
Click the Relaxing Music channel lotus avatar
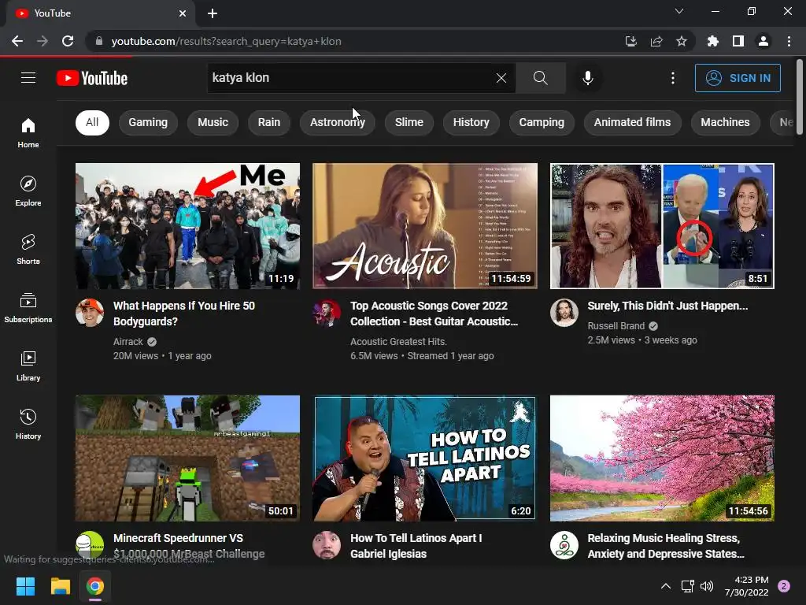point(564,545)
